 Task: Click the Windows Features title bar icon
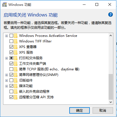click(x=5, y=5)
